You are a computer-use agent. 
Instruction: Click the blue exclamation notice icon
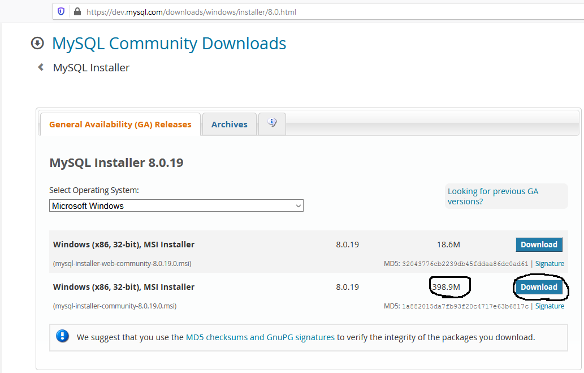click(63, 336)
